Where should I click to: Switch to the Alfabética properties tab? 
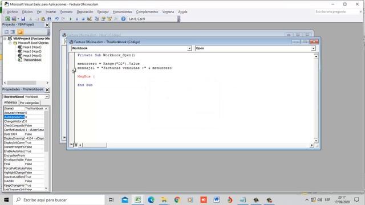[10, 102]
